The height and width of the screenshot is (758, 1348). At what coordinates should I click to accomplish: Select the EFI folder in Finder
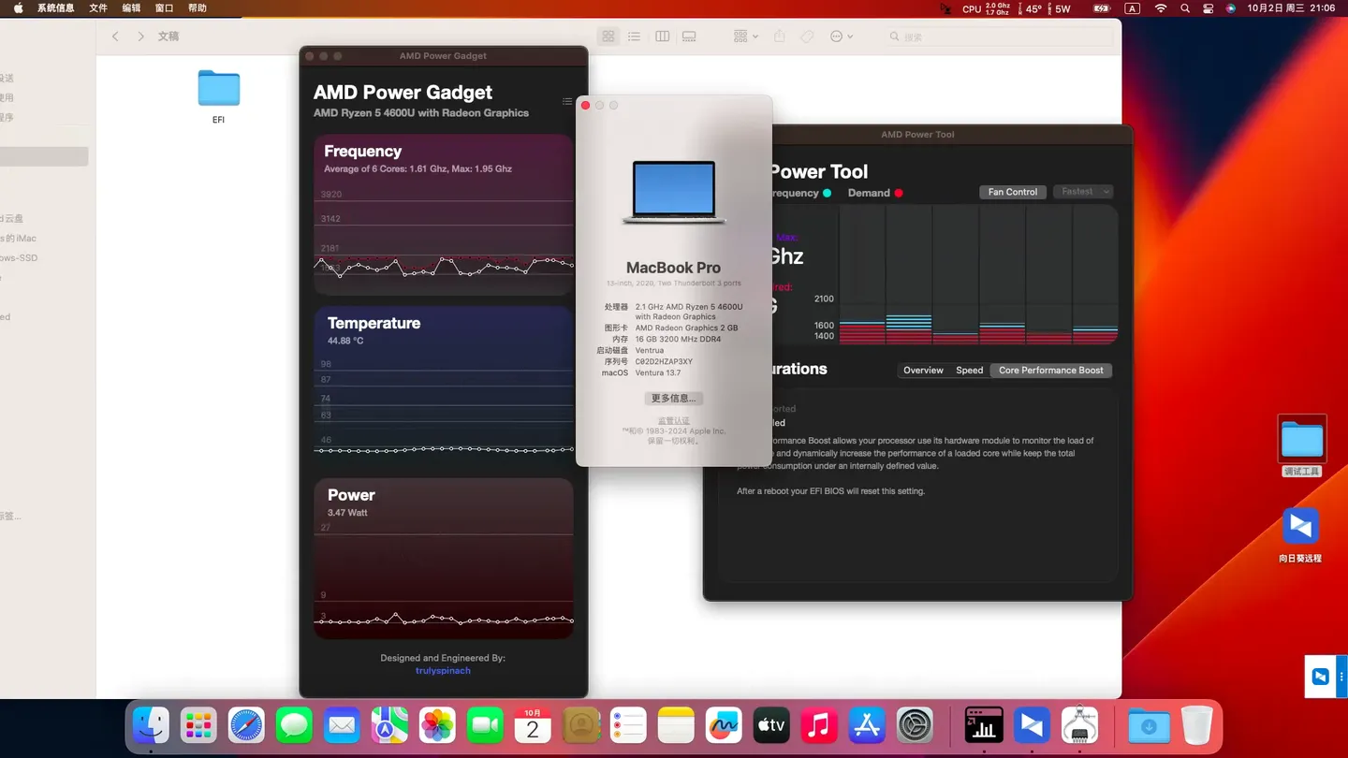[218, 96]
